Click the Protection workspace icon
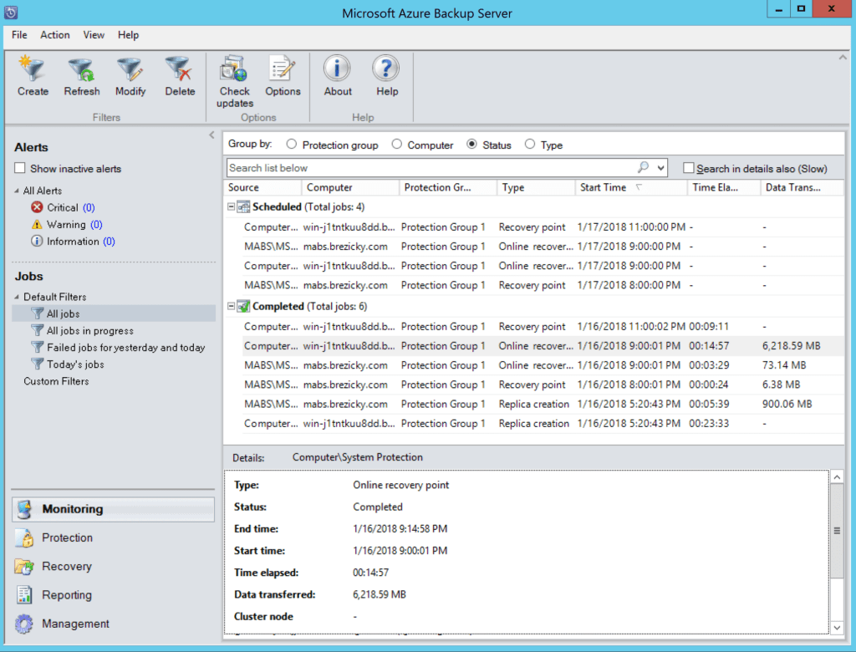The height and width of the screenshot is (652, 856). pyautogui.click(x=24, y=537)
